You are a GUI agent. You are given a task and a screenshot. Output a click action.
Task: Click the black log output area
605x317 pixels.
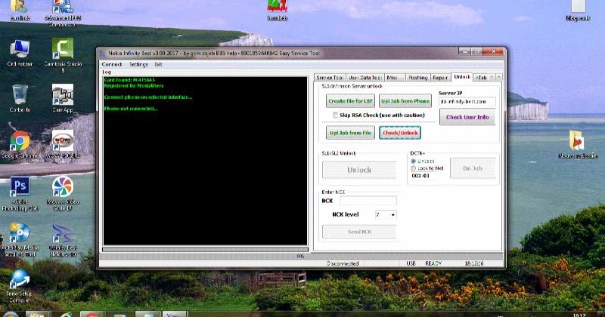point(205,161)
